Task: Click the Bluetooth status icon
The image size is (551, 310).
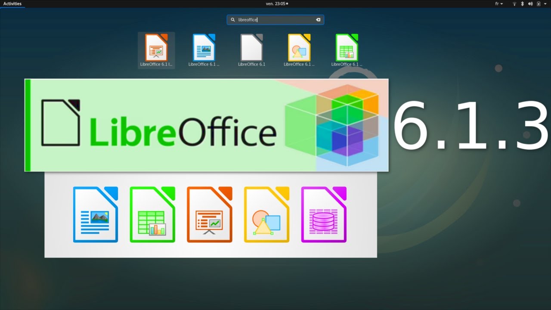Action: [523, 3]
